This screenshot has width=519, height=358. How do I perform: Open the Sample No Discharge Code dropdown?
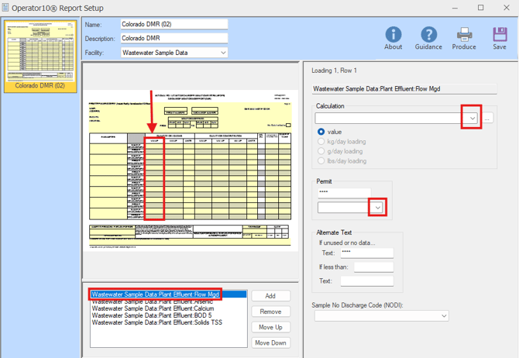(443, 316)
